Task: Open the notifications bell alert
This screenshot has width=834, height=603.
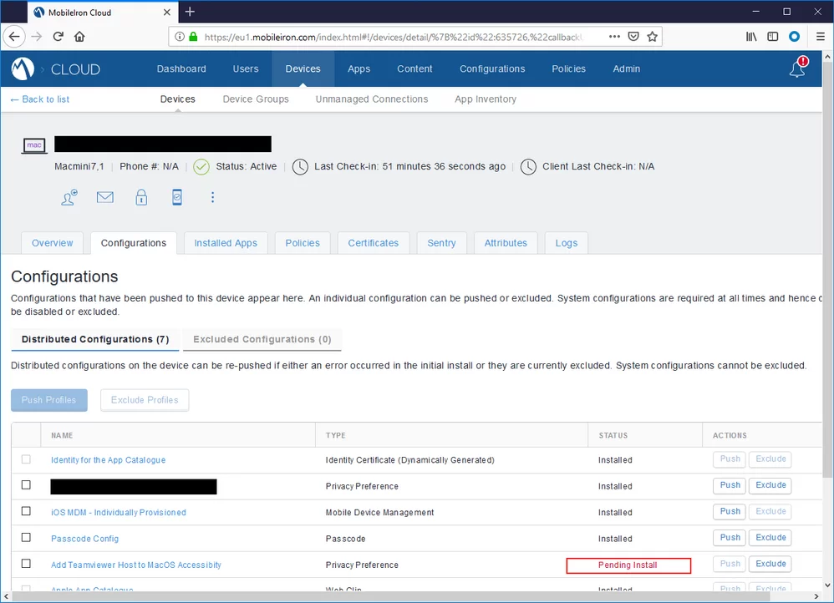Action: 798,68
